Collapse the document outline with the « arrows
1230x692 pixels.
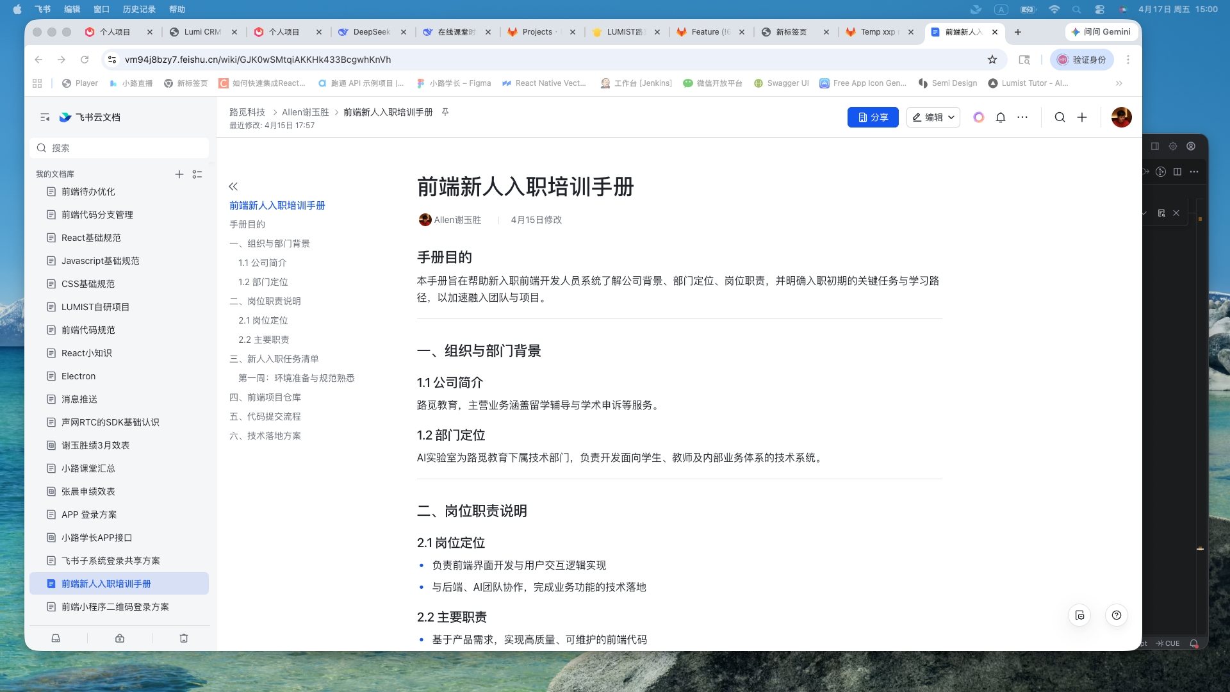click(x=233, y=186)
